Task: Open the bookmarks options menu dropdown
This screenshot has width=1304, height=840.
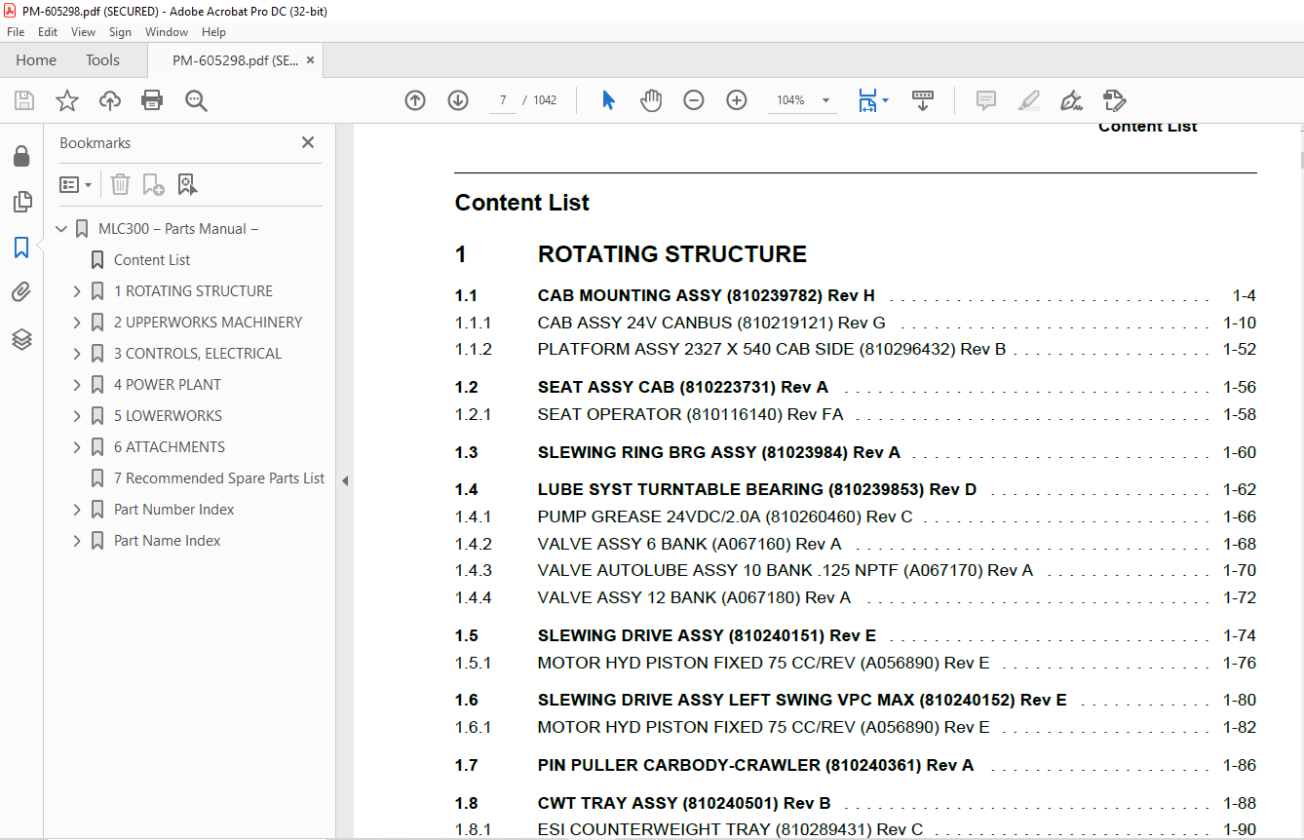Action: click(x=75, y=184)
